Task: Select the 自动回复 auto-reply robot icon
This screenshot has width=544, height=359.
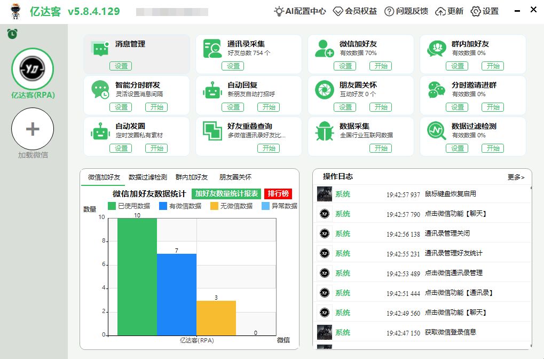Action: [x=212, y=90]
